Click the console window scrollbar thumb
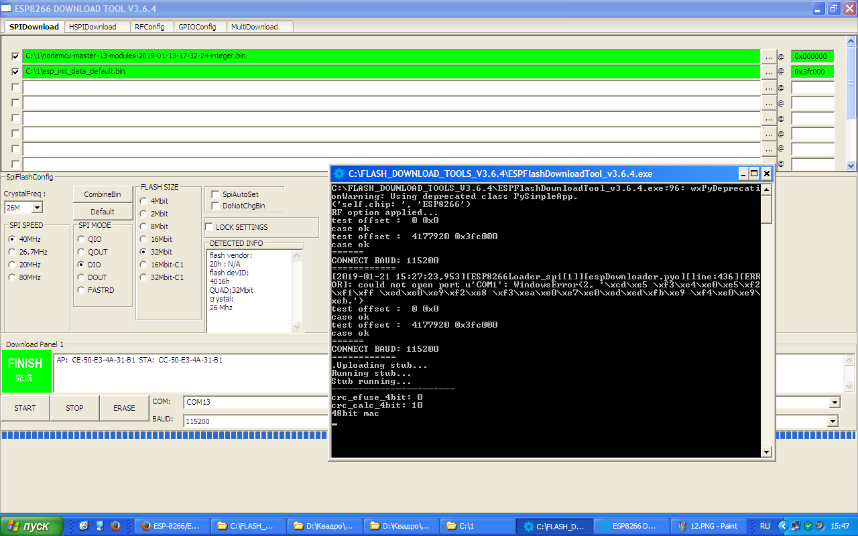Viewport: 858px width, 536px height. pyautogui.click(x=767, y=208)
